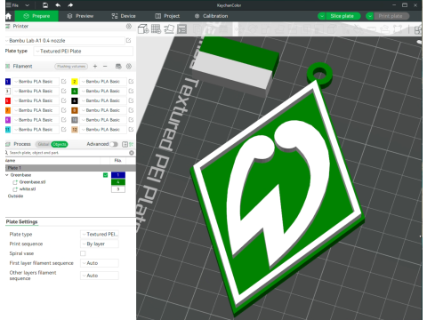
Task: Open filament 12 Bambu PLA Basic dropdown
Action: click(103, 130)
